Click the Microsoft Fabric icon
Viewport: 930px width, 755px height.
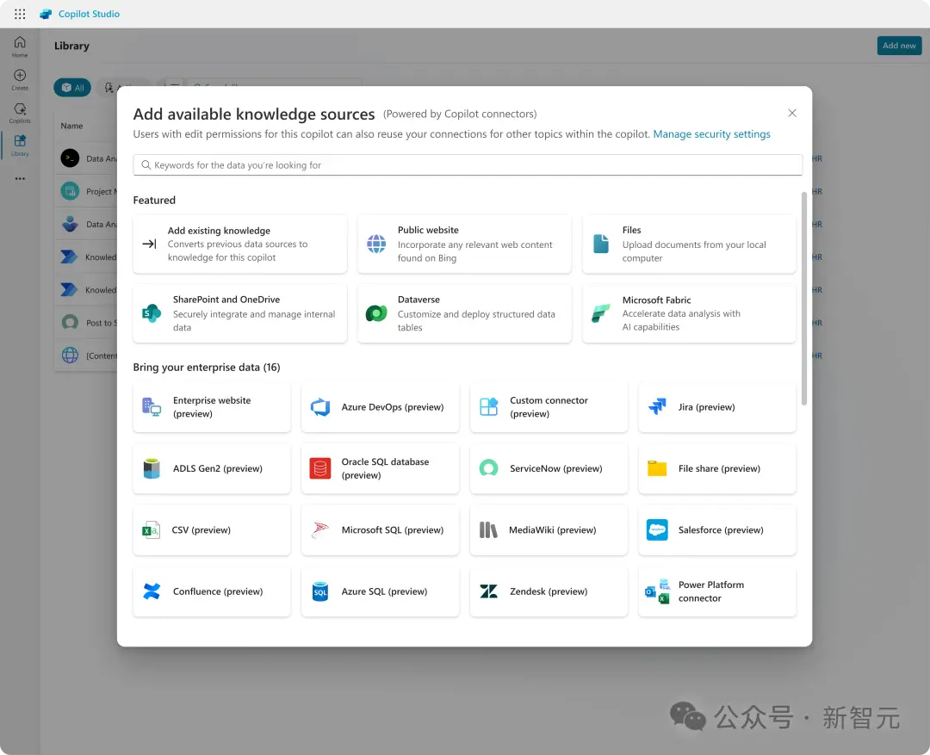coord(601,313)
